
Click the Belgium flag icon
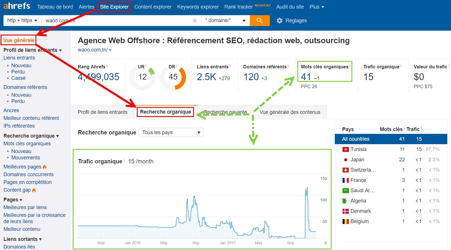point(346,221)
